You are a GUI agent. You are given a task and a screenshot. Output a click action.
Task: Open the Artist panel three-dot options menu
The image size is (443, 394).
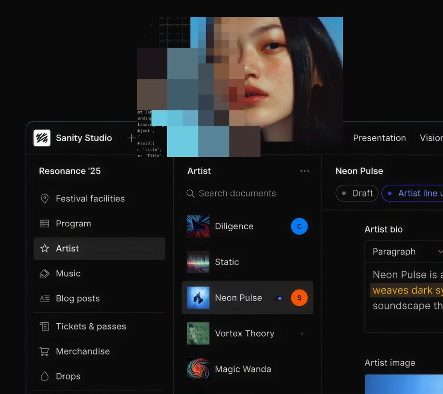(x=305, y=171)
